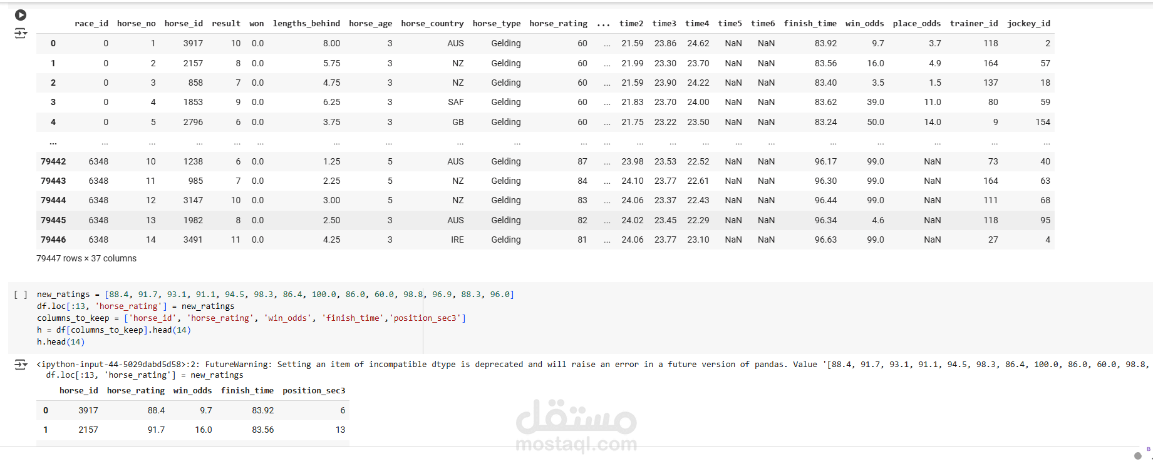Run the first cell with the play button
Viewport: 1153px width, 464px height.
21,15
